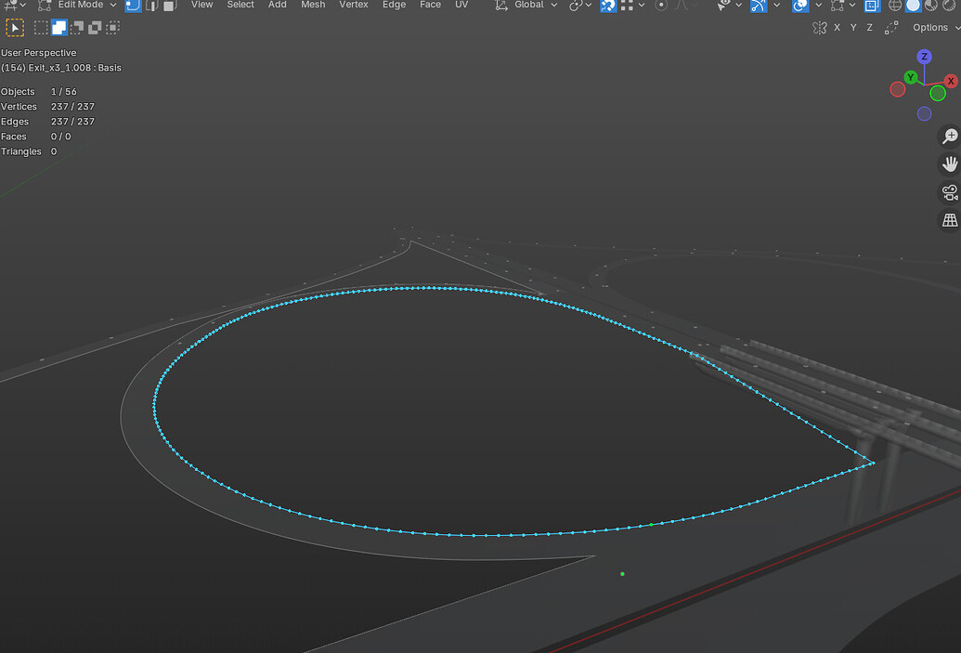Switch to edge select mode
961x653 pixels.
(x=151, y=6)
